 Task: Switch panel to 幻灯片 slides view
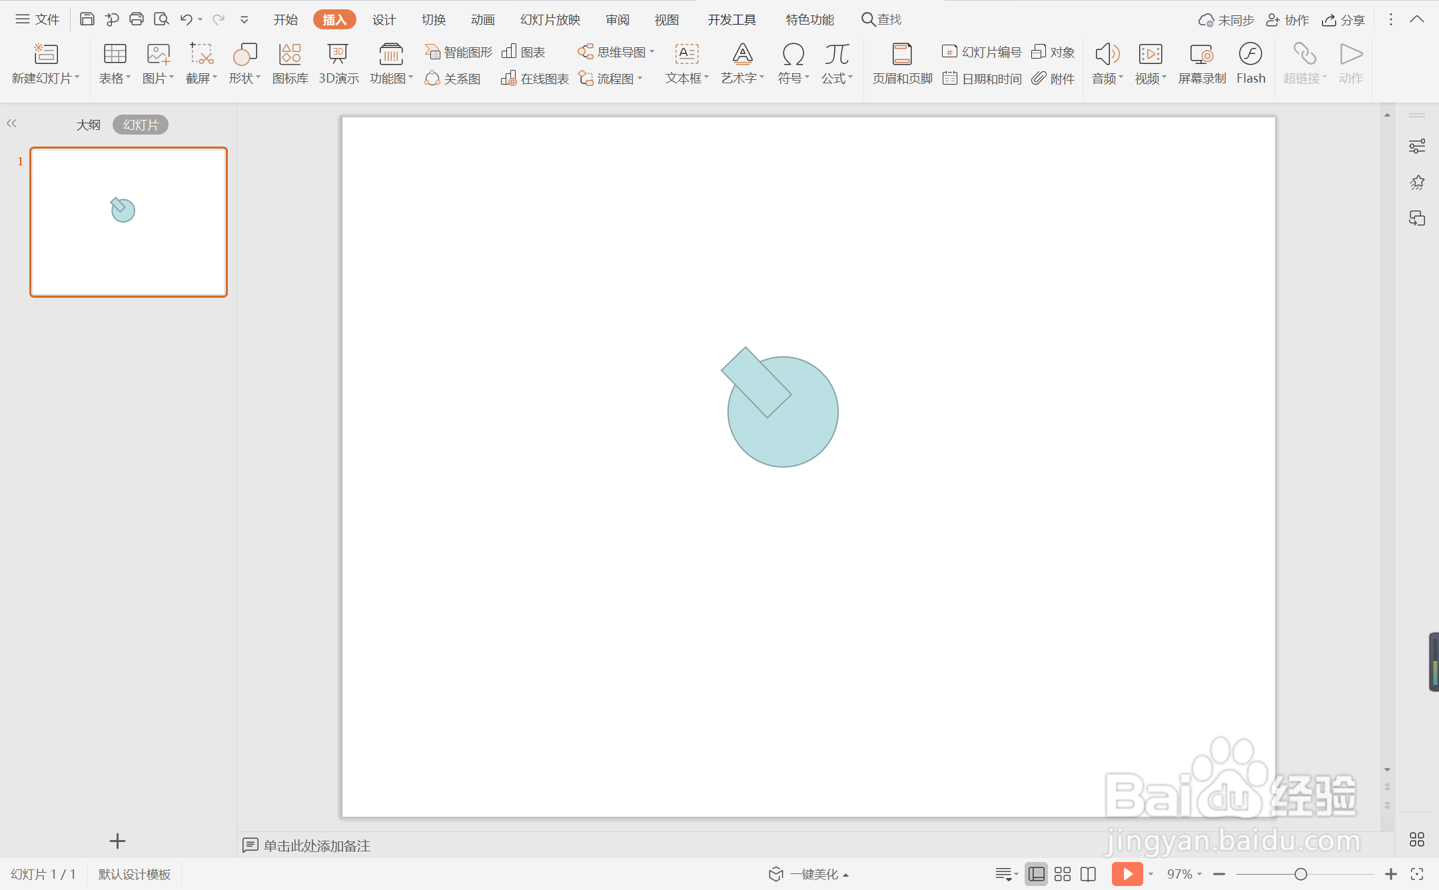coord(141,125)
